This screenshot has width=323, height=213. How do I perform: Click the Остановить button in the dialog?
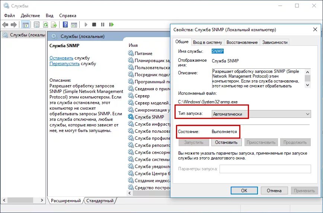226,142
